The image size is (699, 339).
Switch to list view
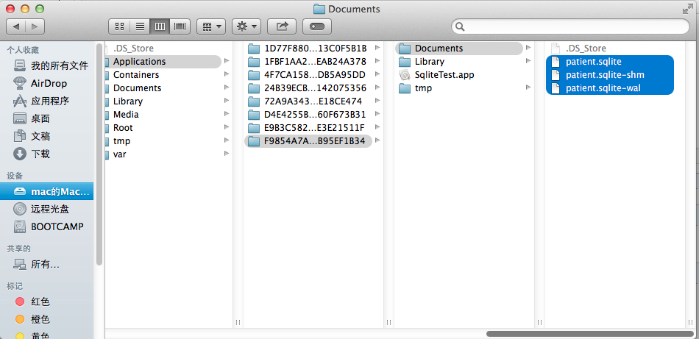[140, 26]
